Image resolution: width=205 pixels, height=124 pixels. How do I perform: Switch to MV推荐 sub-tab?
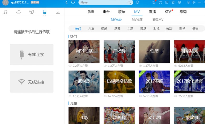pyautogui.click(x=137, y=20)
